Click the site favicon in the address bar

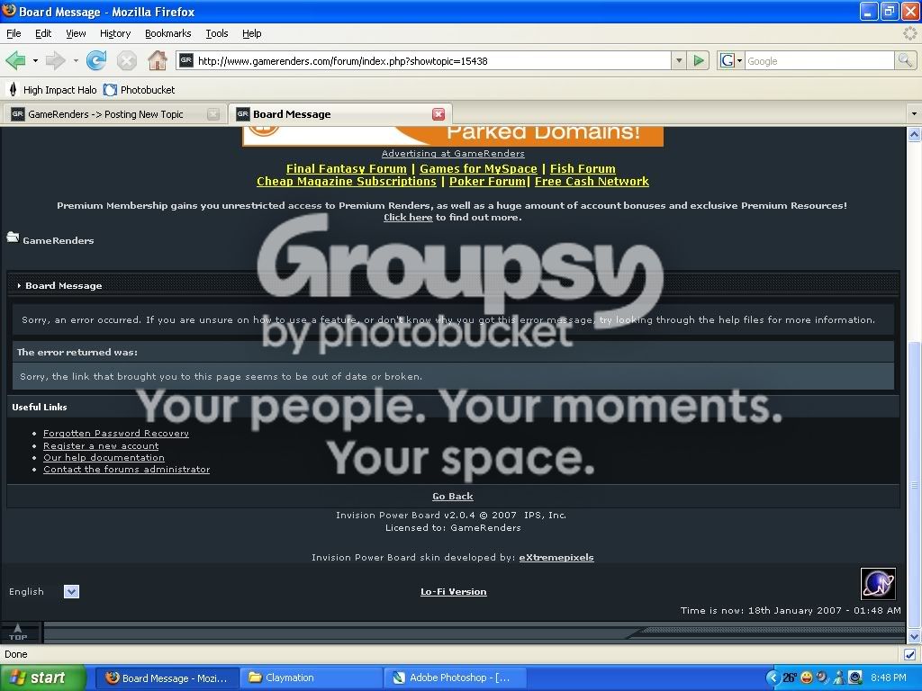(186, 60)
